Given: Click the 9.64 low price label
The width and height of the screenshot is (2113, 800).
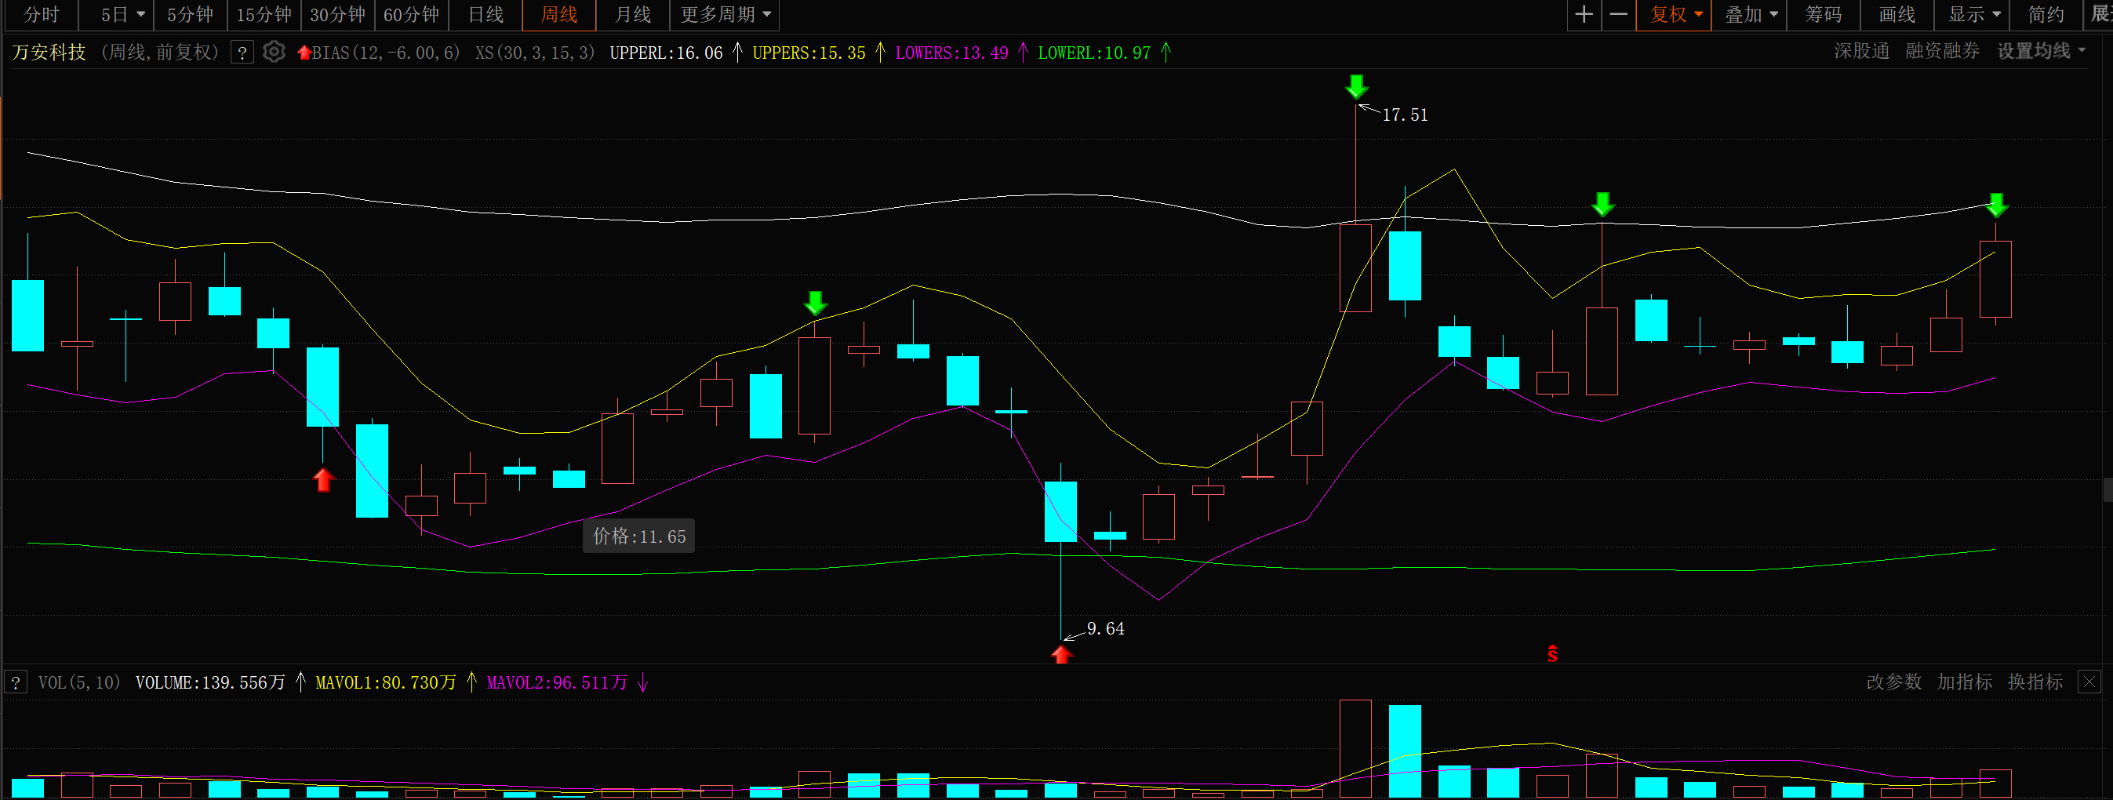Looking at the screenshot, I should coord(1106,628).
